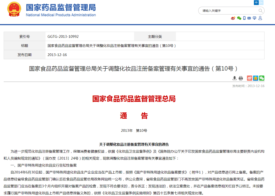Share to QZone with the star icon

256,78
